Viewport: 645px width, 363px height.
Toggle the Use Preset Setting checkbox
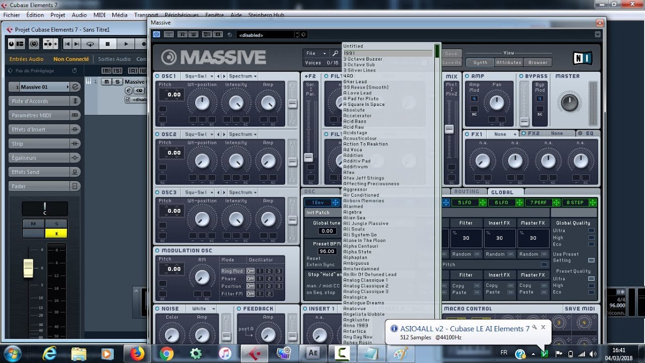tap(592, 260)
